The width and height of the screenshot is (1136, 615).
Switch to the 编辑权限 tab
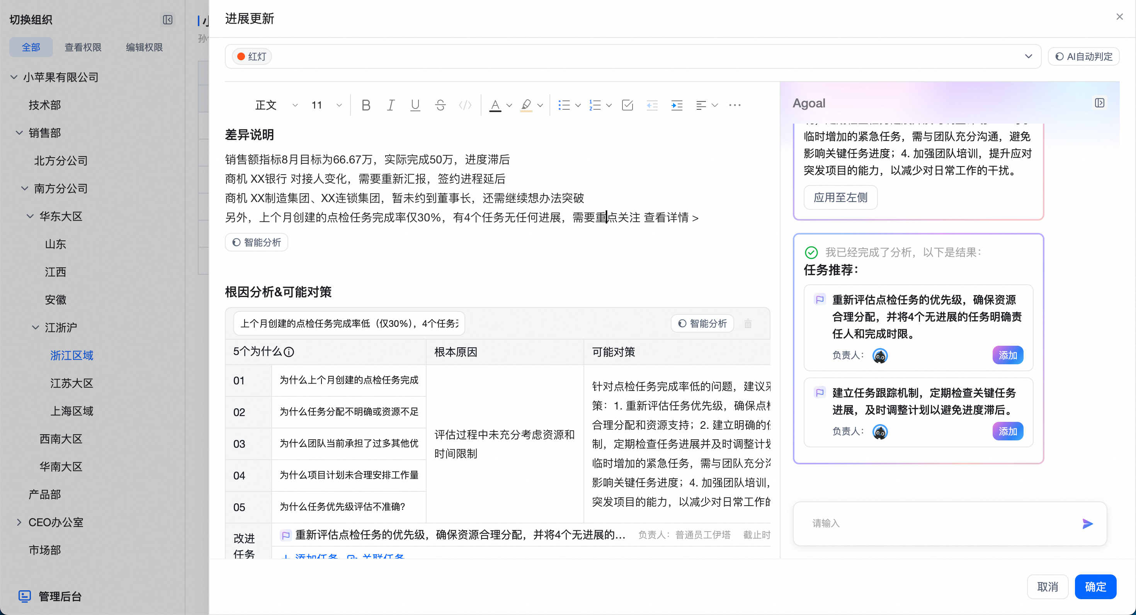144,47
